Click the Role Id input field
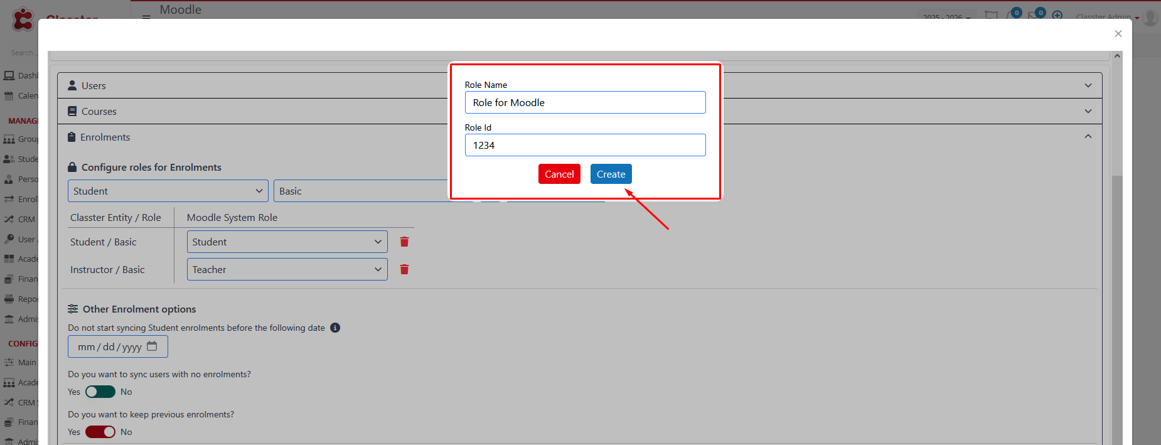 tap(585, 145)
